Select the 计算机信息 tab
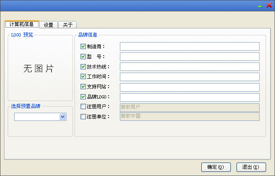Image resolution: width=275 pixels, height=176 pixels. 21,24
